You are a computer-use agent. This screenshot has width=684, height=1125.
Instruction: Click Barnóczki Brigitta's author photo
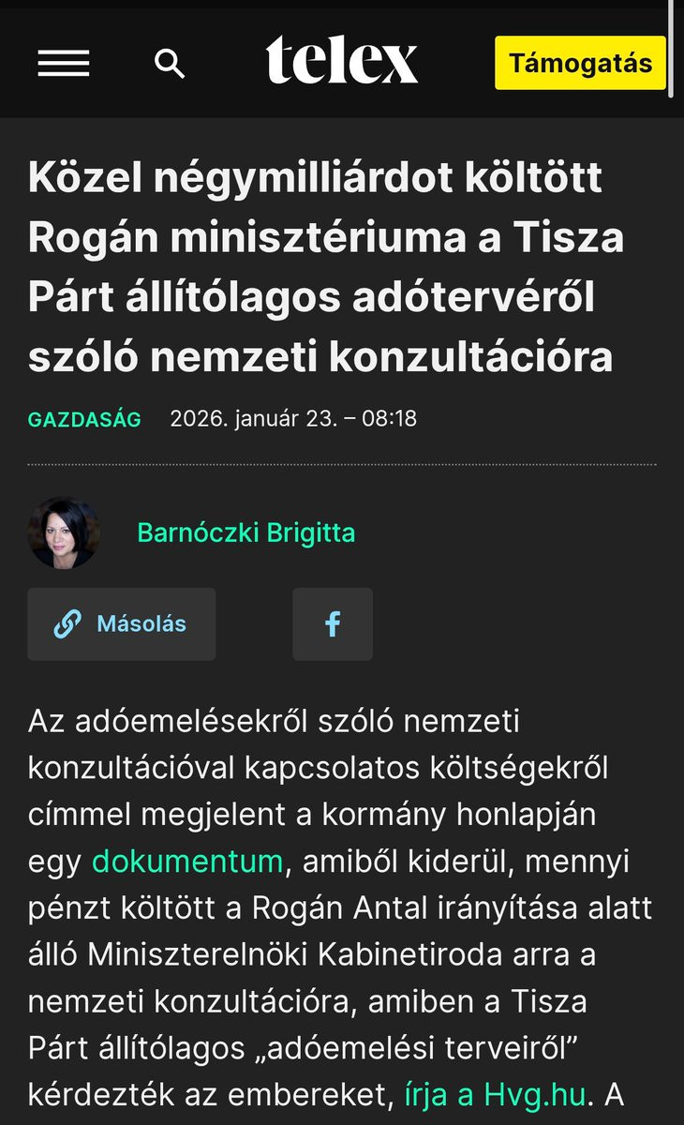(x=64, y=532)
